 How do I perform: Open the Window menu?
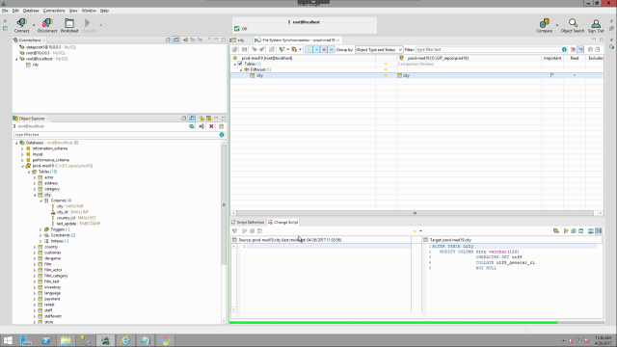pyautogui.click(x=89, y=11)
